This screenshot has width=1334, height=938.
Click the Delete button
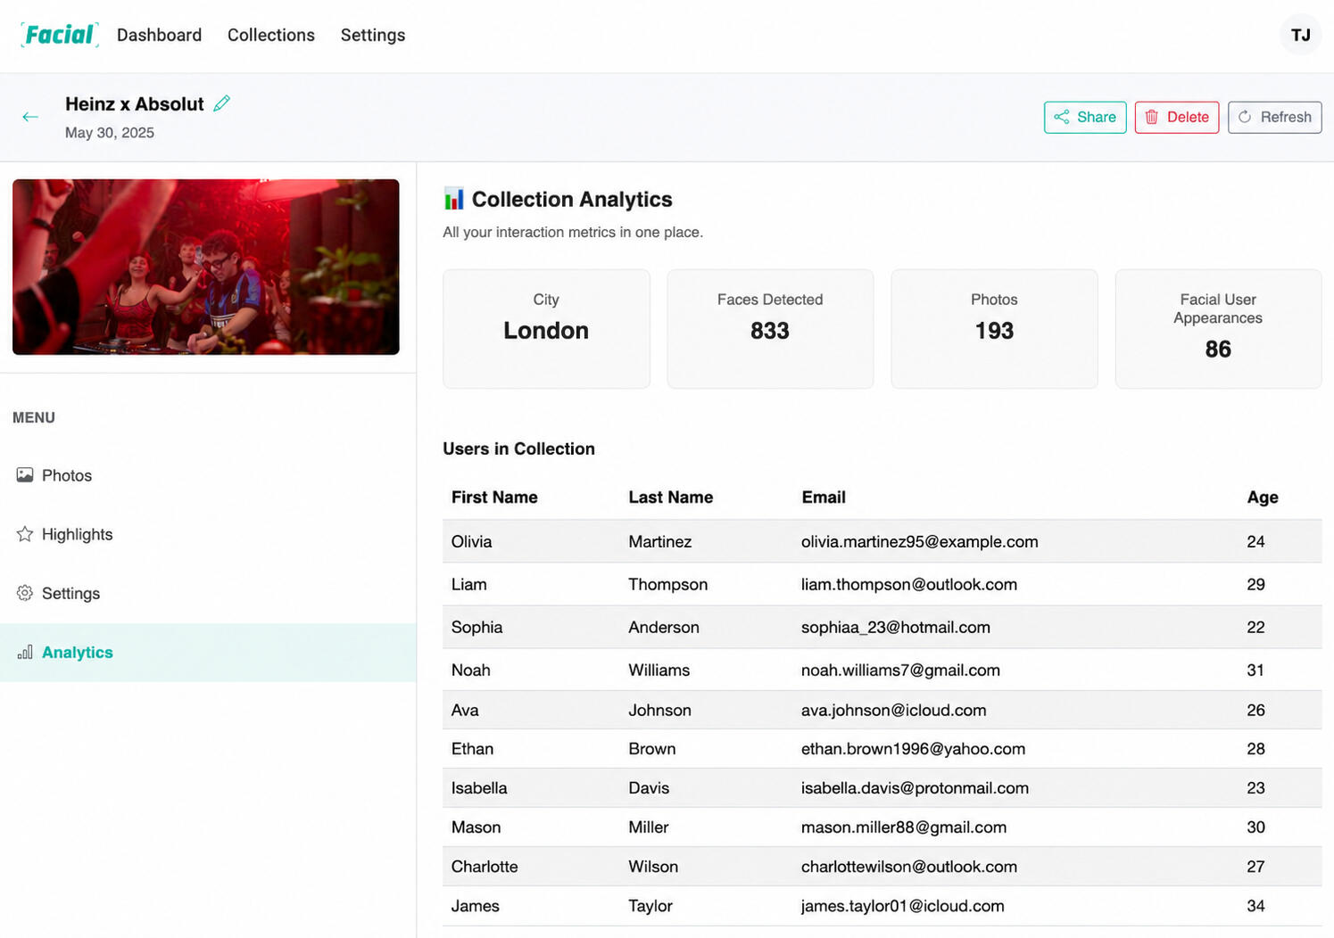(x=1177, y=117)
